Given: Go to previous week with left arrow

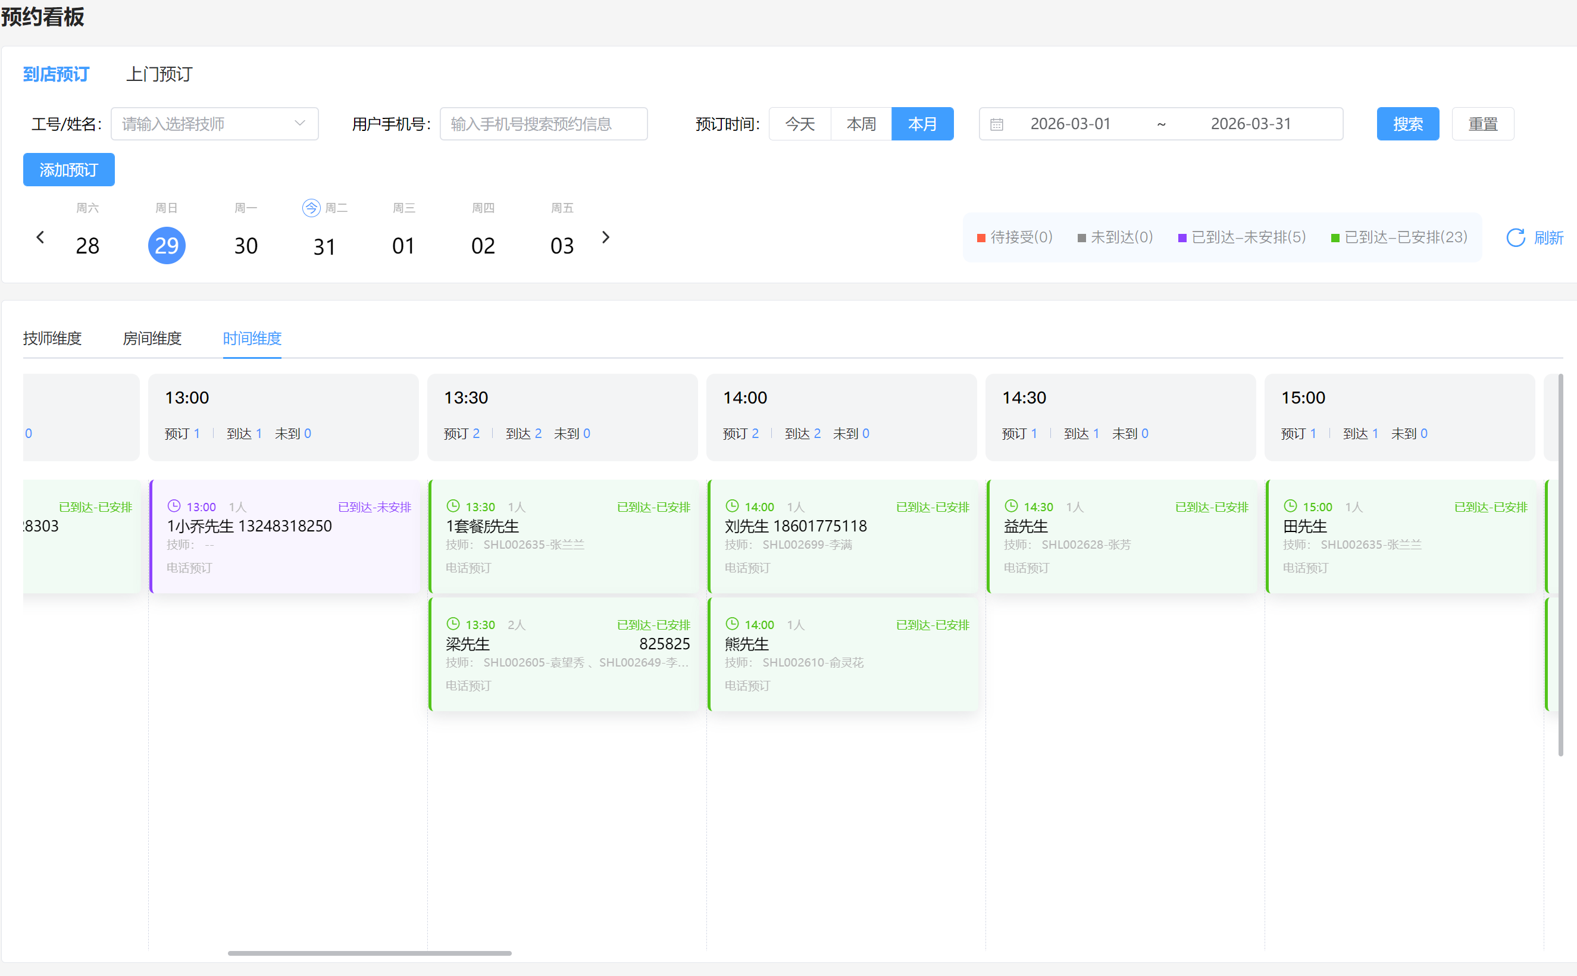Looking at the screenshot, I should (x=40, y=237).
